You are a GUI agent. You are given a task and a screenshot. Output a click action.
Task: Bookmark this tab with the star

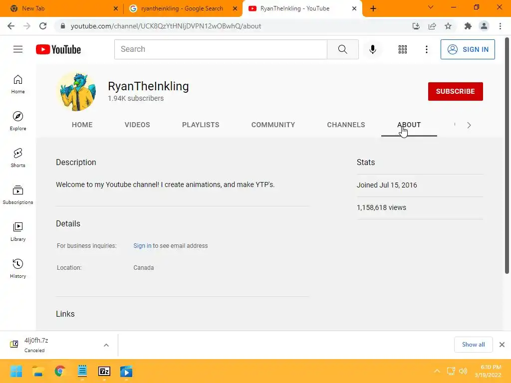tap(448, 26)
